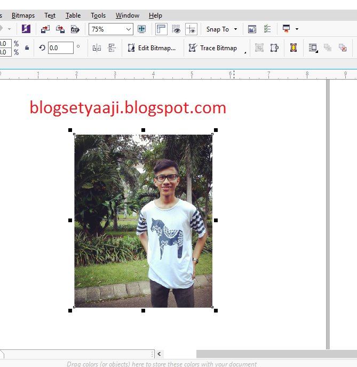Click the Import icon
Image resolution: width=357 pixels, height=367 pixels.
click(45, 29)
